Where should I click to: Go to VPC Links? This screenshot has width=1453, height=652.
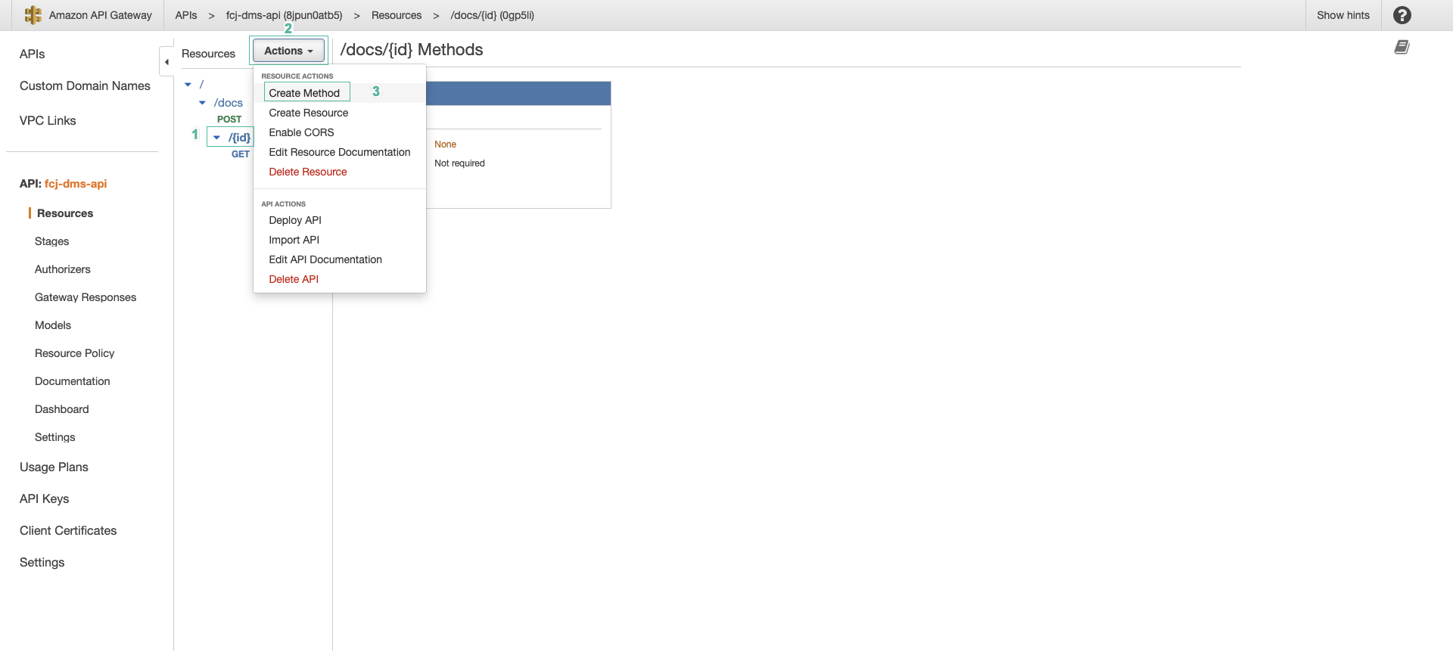(x=48, y=120)
